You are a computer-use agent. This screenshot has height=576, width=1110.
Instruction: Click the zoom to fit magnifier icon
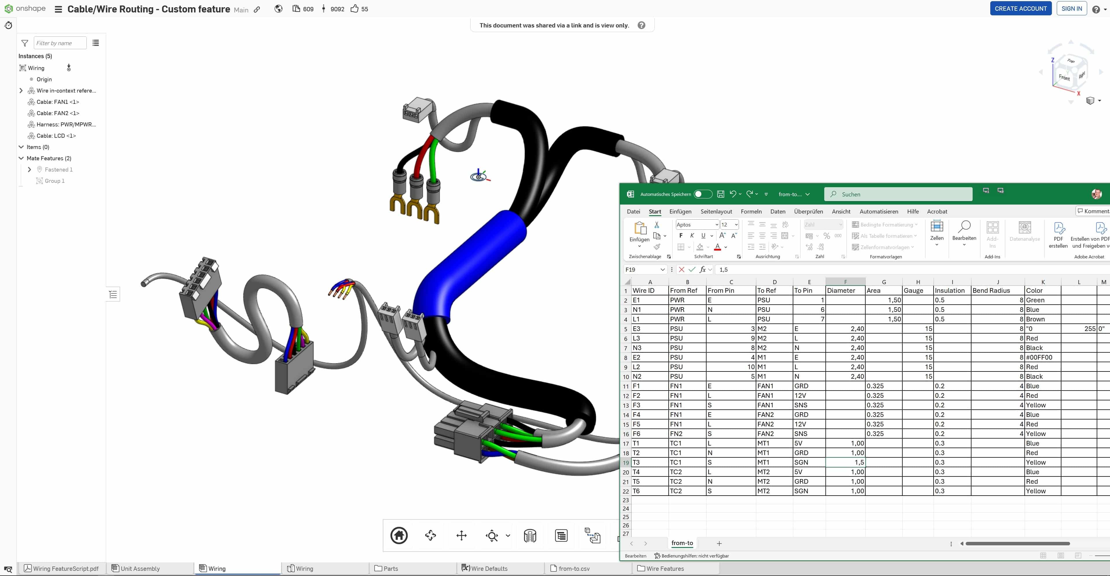[492, 536]
